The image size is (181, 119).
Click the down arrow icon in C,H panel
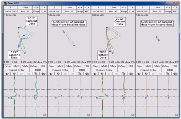pos(102,74)
